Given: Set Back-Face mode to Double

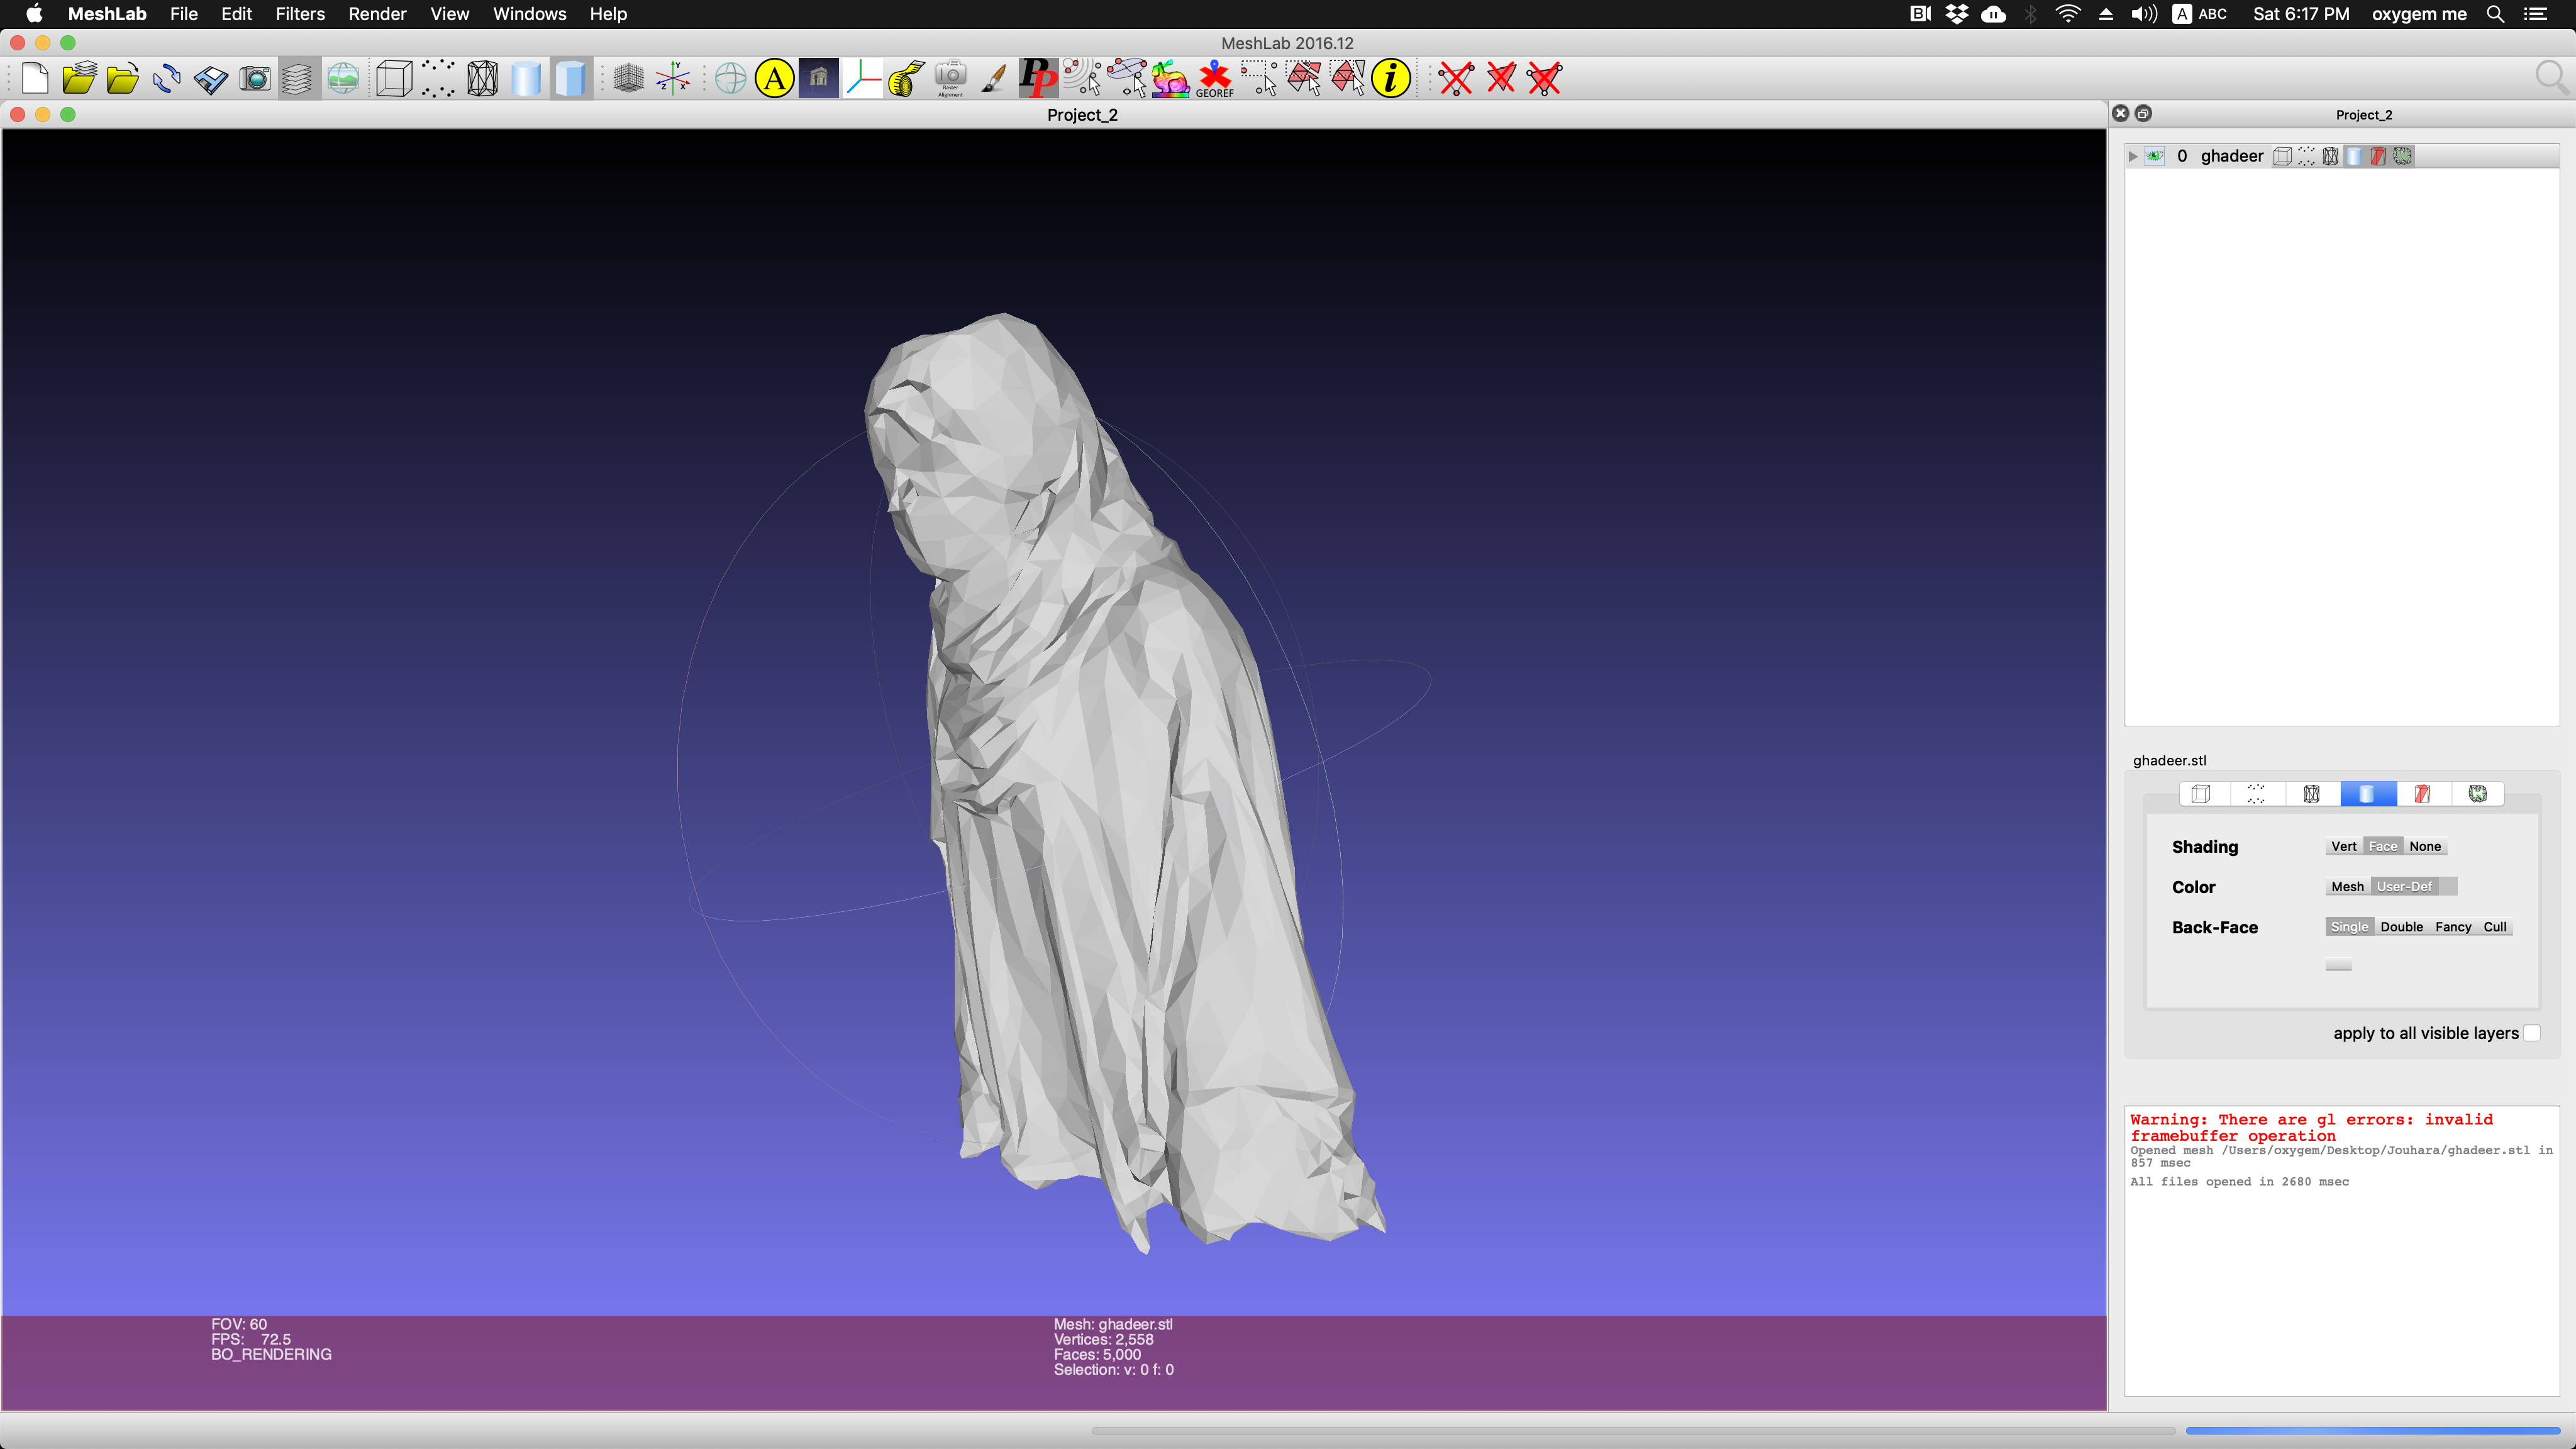Looking at the screenshot, I should [2401, 927].
